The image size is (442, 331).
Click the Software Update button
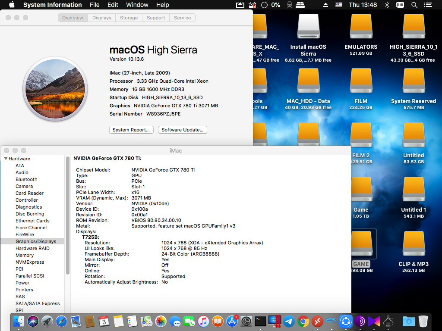coord(183,130)
